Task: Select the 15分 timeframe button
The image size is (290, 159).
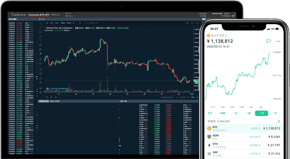Action: pyautogui.click(x=58, y=23)
